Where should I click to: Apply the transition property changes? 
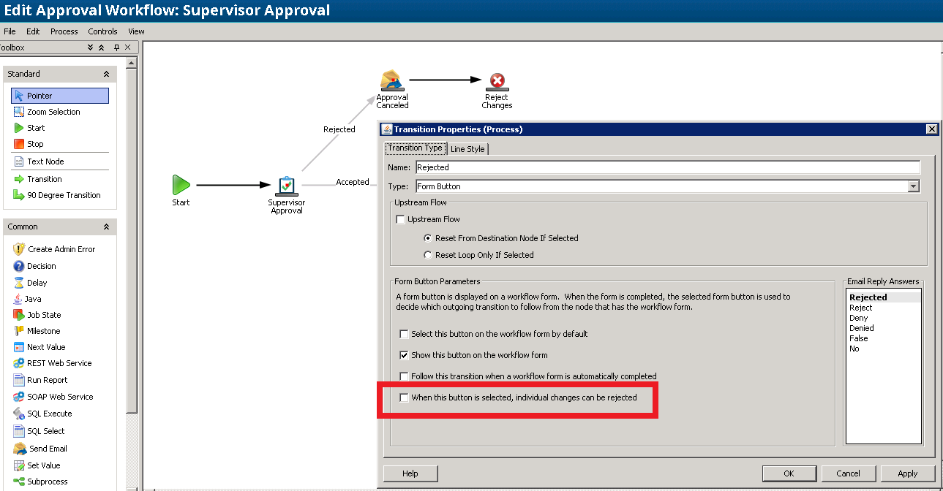pyautogui.click(x=907, y=473)
